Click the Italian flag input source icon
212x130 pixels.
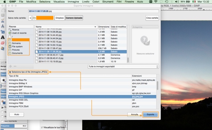[x=194, y=2]
